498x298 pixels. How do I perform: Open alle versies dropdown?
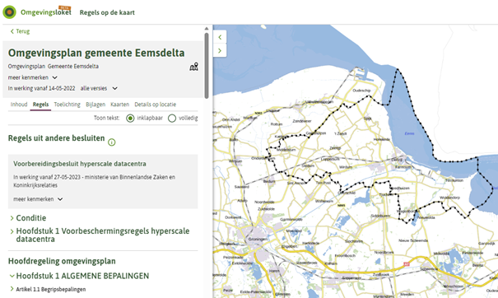(99, 88)
